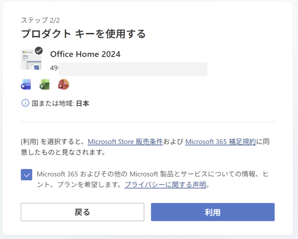
Task: Open Microsoft Store 販売条件 link
Action: click(x=125, y=142)
